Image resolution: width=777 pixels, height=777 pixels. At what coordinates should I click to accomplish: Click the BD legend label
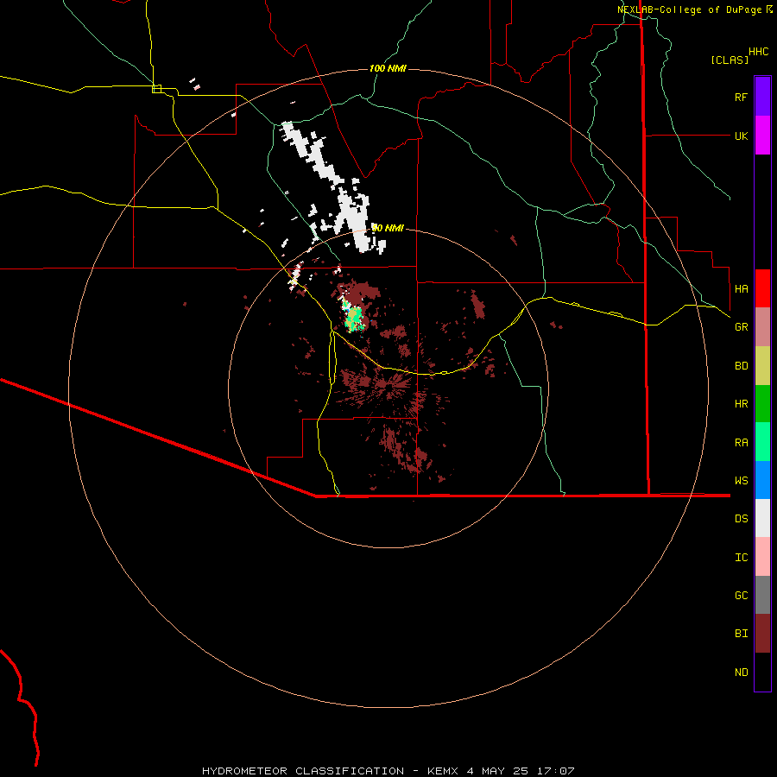pyautogui.click(x=741, y=366)
